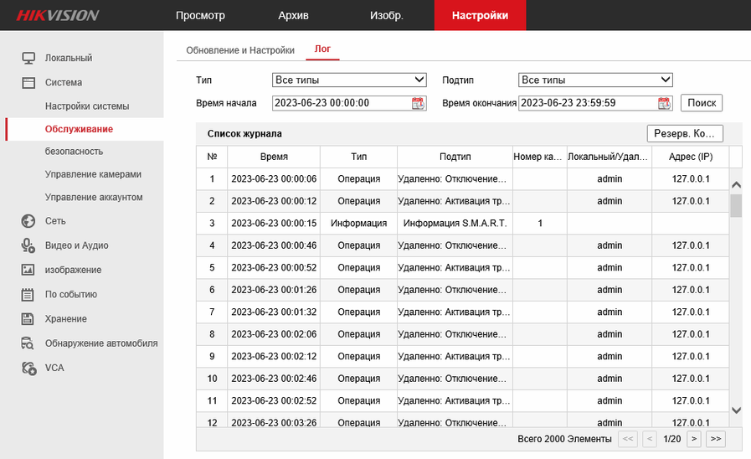The image size is (751, 459).
Task: Open the Подтип dropdown
Action: tap(595, 80)
